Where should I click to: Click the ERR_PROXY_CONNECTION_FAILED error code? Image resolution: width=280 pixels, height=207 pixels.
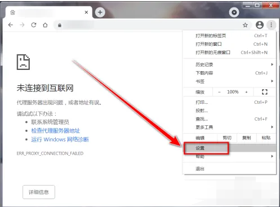(x=50, y=153)
